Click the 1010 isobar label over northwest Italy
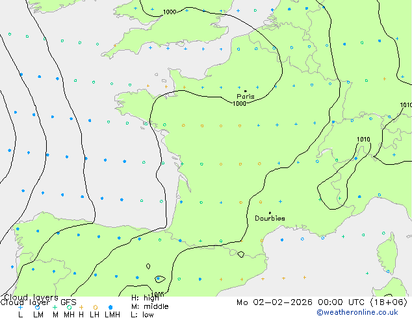The width and height of the screenshot is (412, 318). click(x=363, y=140)
